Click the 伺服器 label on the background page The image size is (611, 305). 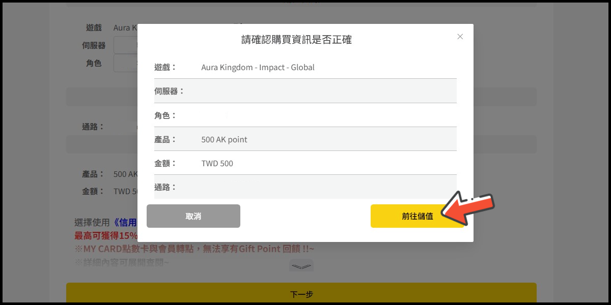(94, 45)
